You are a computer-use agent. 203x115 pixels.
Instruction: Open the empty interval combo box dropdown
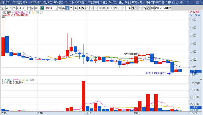click(x=124, y=8)
